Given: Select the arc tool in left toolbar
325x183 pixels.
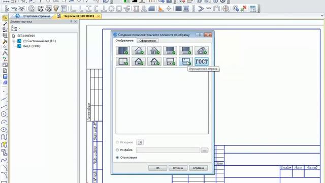Looking at the screenshot, I should coord(4,122).
